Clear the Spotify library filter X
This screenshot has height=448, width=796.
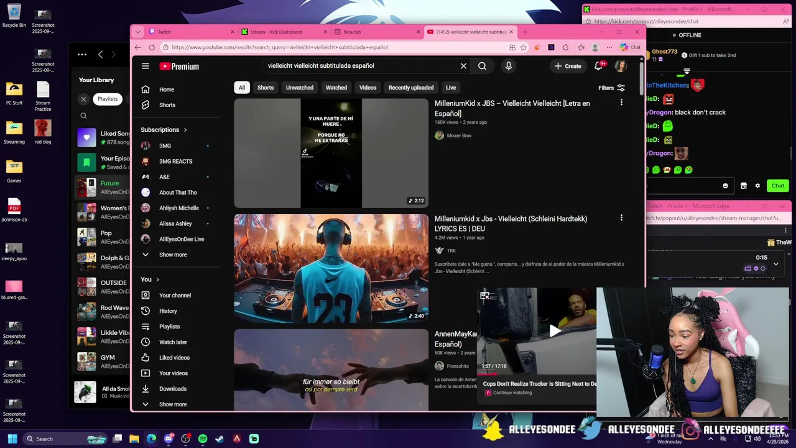pyautogui.click(x=83, y=99)
